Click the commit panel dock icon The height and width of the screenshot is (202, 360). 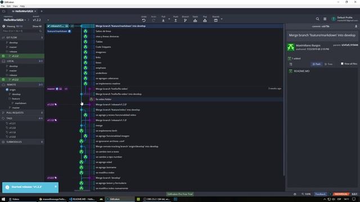click(x=356, y=26)
